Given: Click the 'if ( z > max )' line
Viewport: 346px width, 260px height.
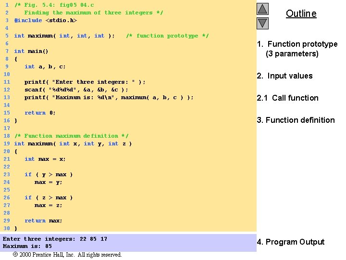Looking at the screenshot, I should click(49, 198).
